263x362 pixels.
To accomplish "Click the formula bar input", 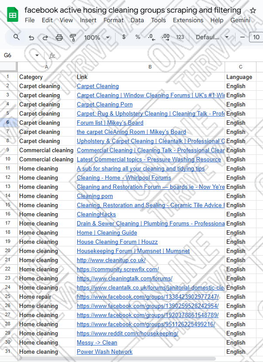I will tap(159, 55).
